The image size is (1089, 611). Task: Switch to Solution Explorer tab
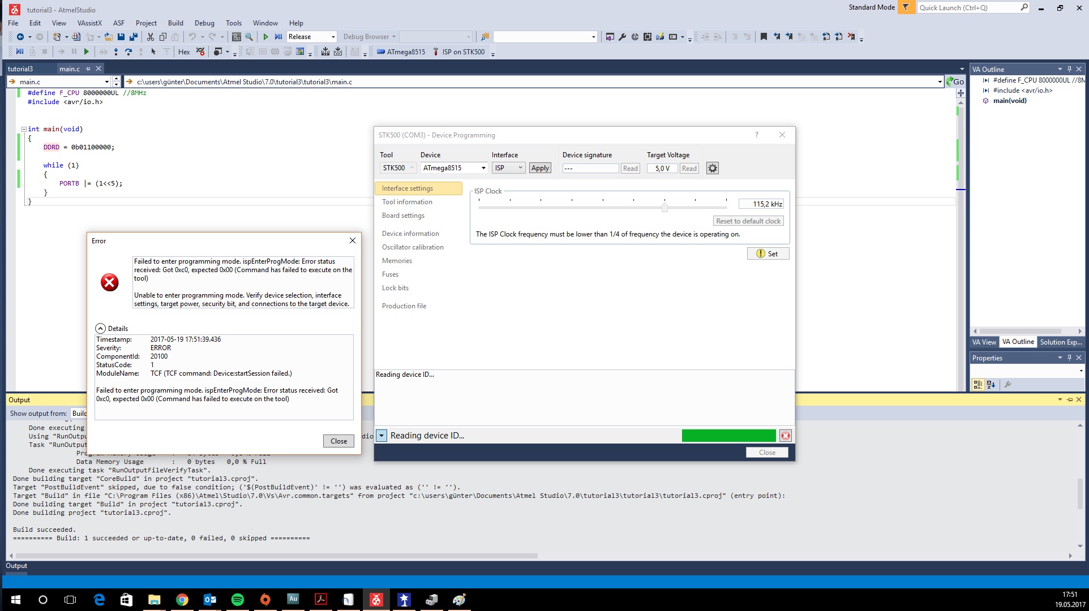[1061, 342]
